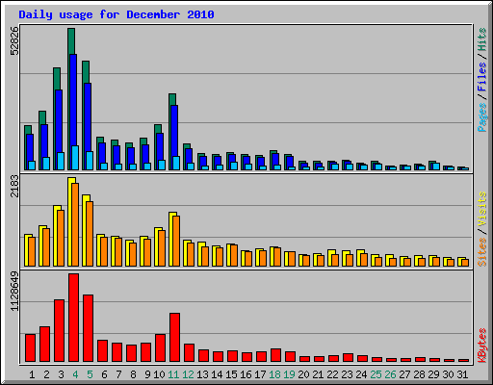Click the red KBytes bar for day 1
This screenshot has width=493, height=385.
[x=30, y=348]
